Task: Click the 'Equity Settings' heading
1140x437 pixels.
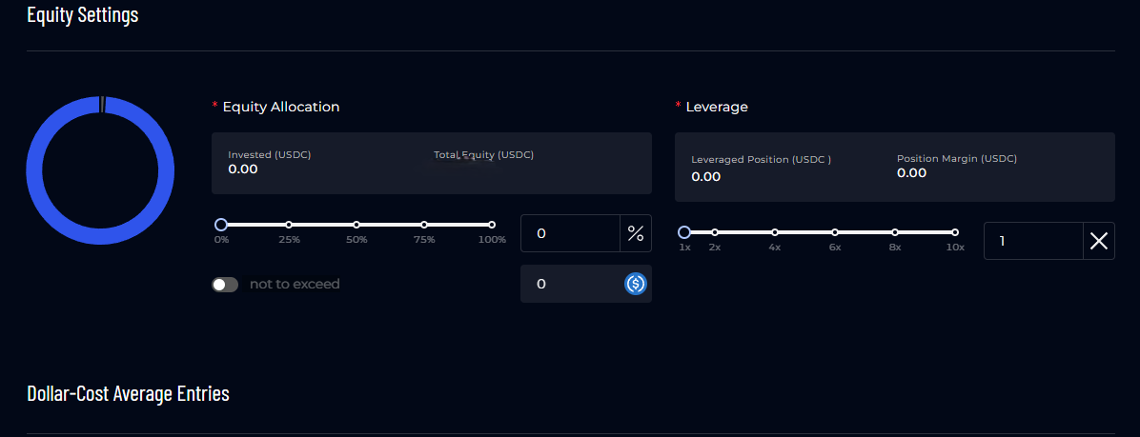Action: [x=82, y=14]
